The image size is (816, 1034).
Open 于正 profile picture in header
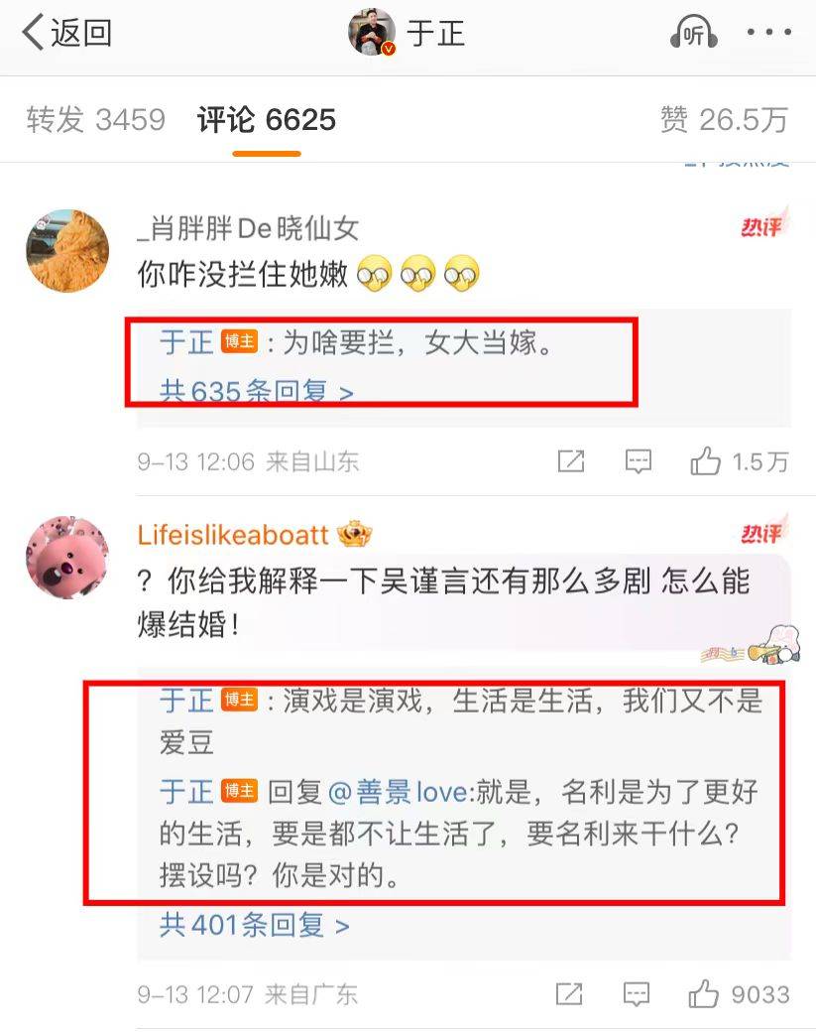(x=372, y=32)
